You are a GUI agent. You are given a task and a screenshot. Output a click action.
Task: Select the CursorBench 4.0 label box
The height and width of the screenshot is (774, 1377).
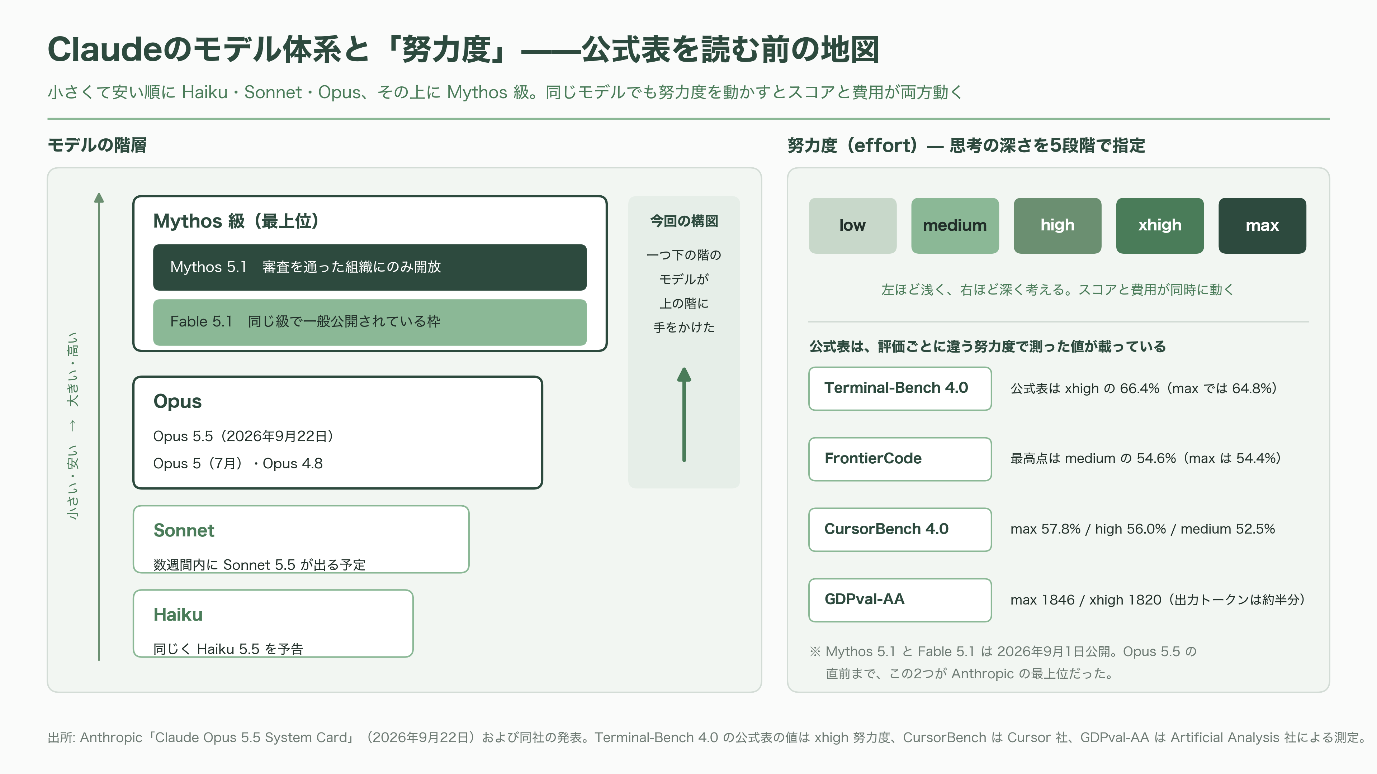tap(900, 529)
